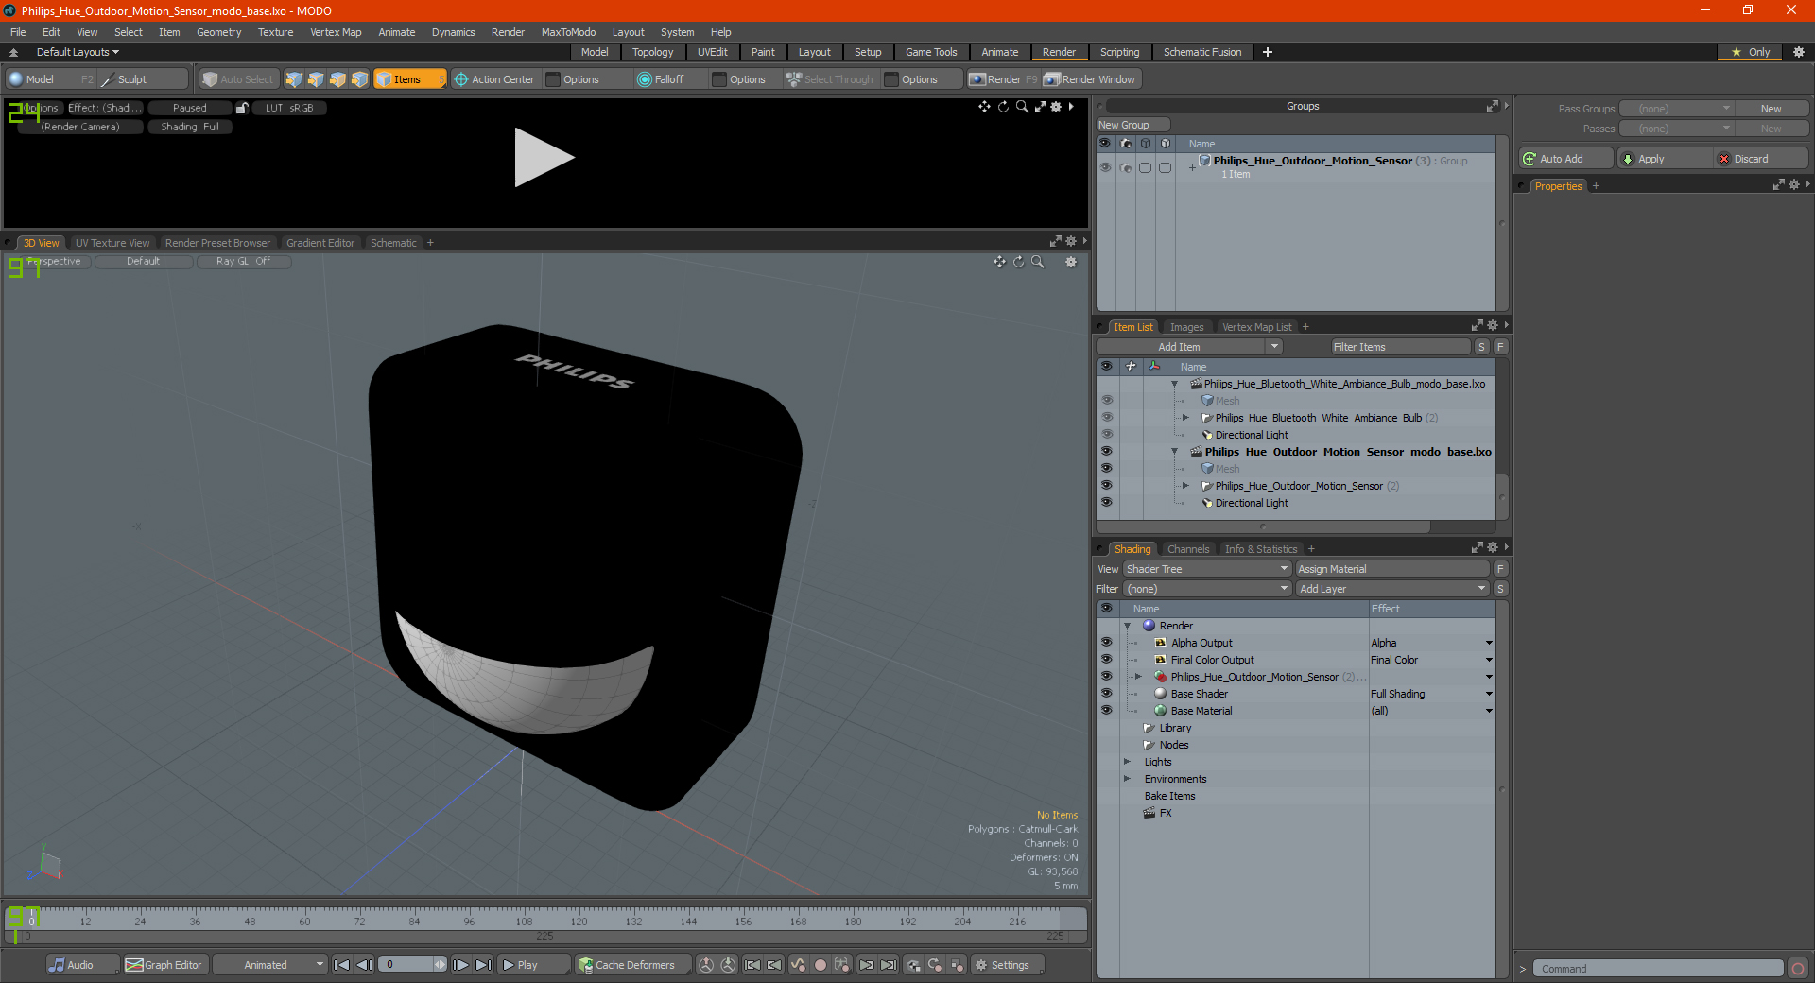Open Audio settings button
1815x983 pixels.
(x=82, y=965)
